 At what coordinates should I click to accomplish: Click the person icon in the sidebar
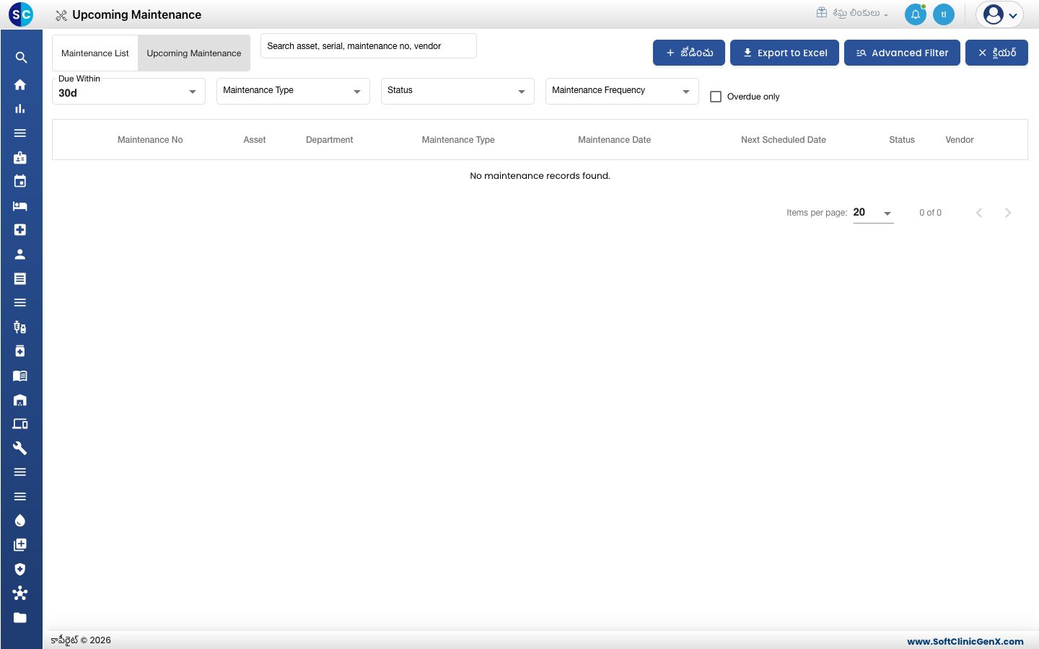(20, 254)
